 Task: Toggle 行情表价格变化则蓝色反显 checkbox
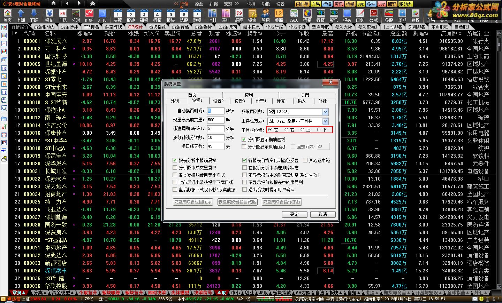coord(245,160)
